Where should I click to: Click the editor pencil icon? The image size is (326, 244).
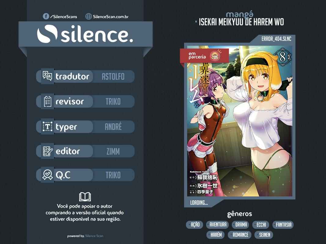(47, 151)
